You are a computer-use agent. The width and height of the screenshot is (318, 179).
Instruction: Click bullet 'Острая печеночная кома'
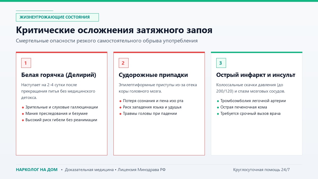coord(242,107)
